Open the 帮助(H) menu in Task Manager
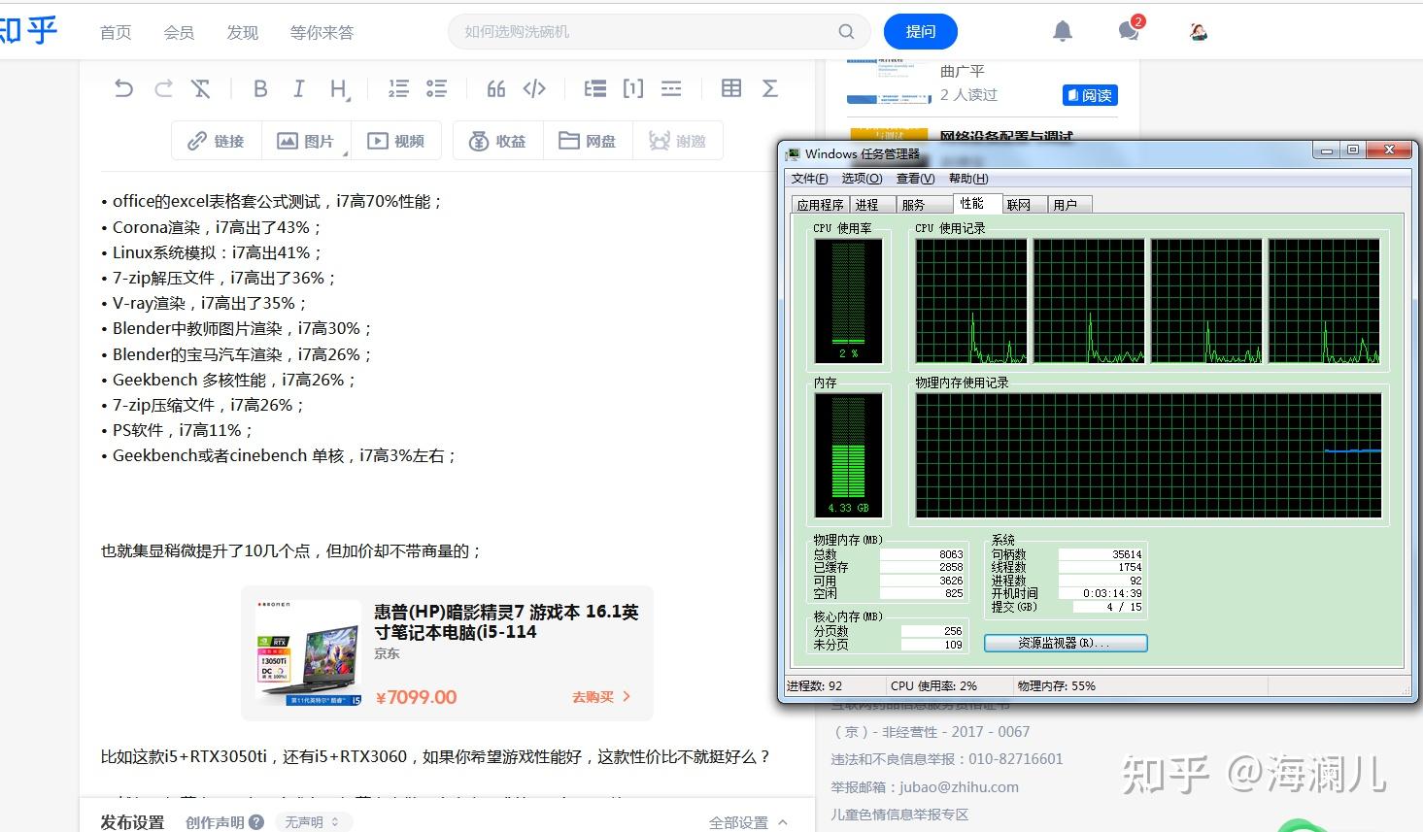This screenshot has height=832, width=1423. coord(968,179)
